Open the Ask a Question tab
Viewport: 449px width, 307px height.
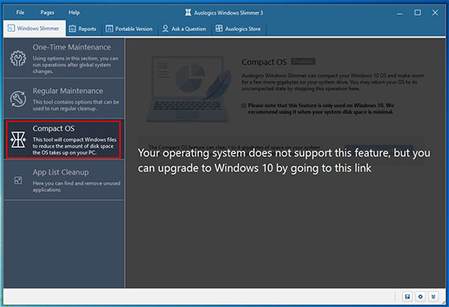(x=184, y=29)
